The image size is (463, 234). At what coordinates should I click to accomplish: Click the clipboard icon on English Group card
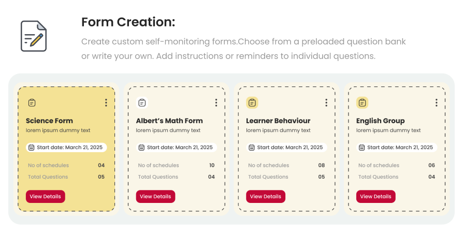tap(362, 103)
